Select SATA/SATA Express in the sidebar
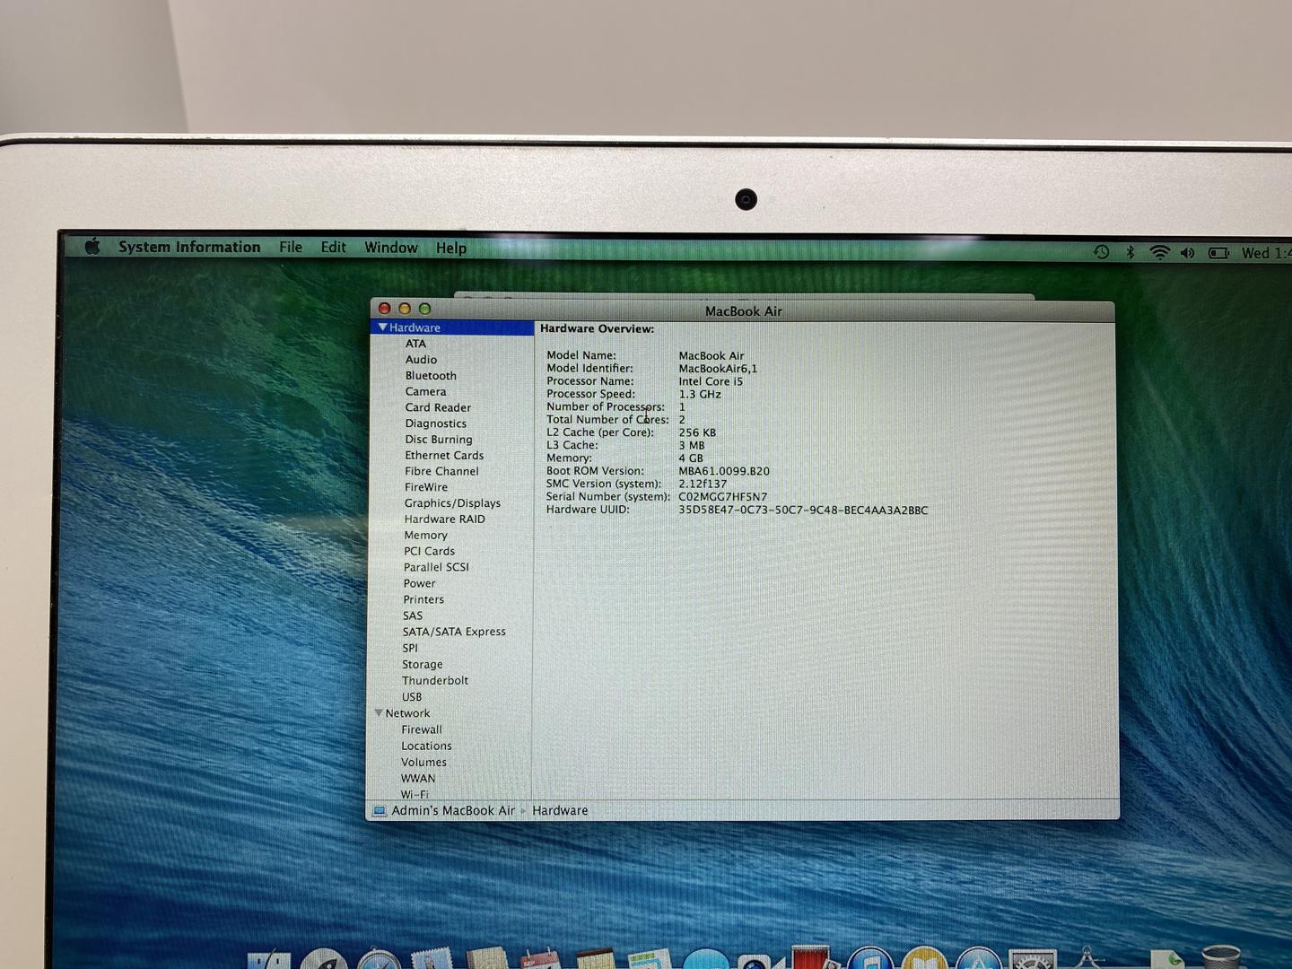The width and height of the screenshot is (1292, 969). tap(454, 633)
